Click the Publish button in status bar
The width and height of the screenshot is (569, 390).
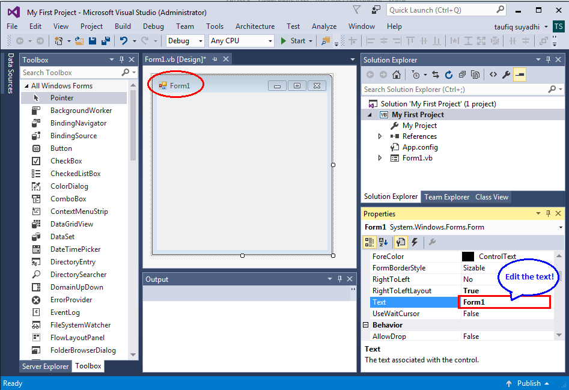pos(528,383)
